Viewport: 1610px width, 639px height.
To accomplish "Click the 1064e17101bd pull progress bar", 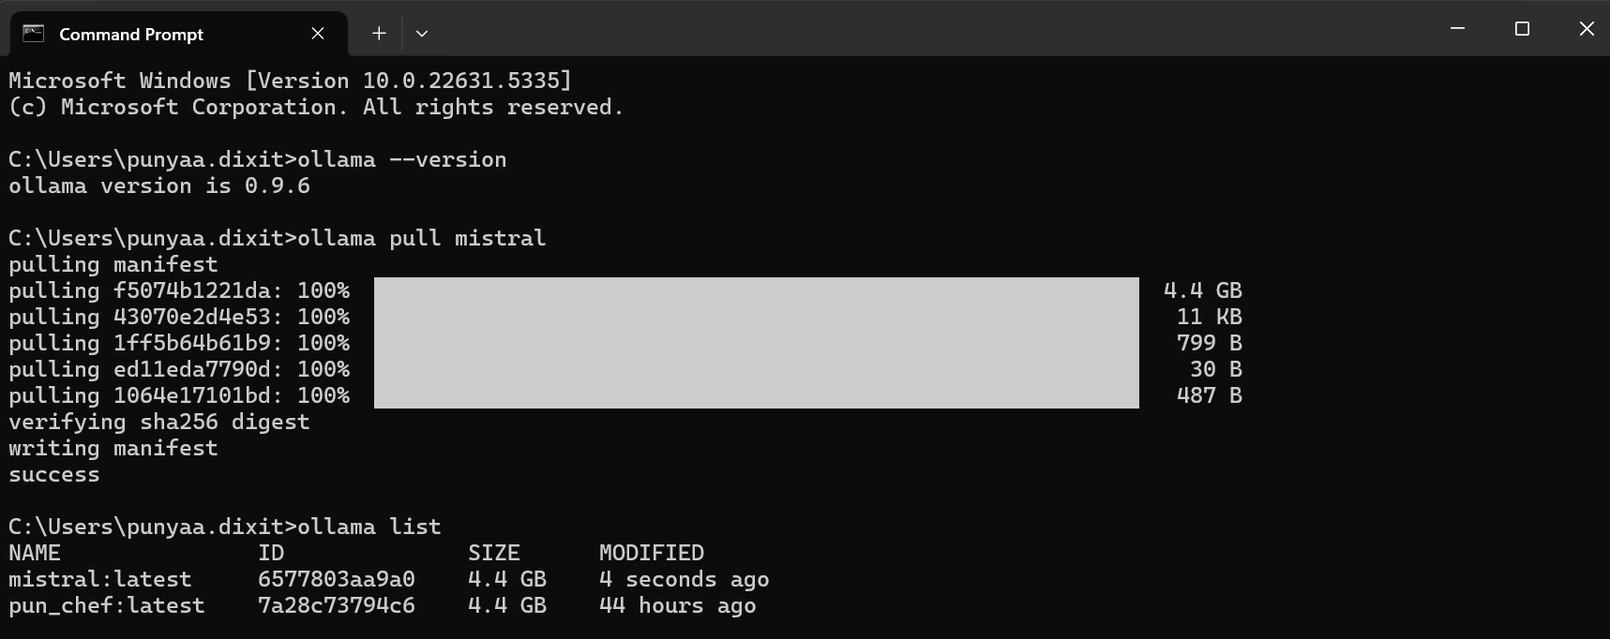I will click(x=756, y=395).
